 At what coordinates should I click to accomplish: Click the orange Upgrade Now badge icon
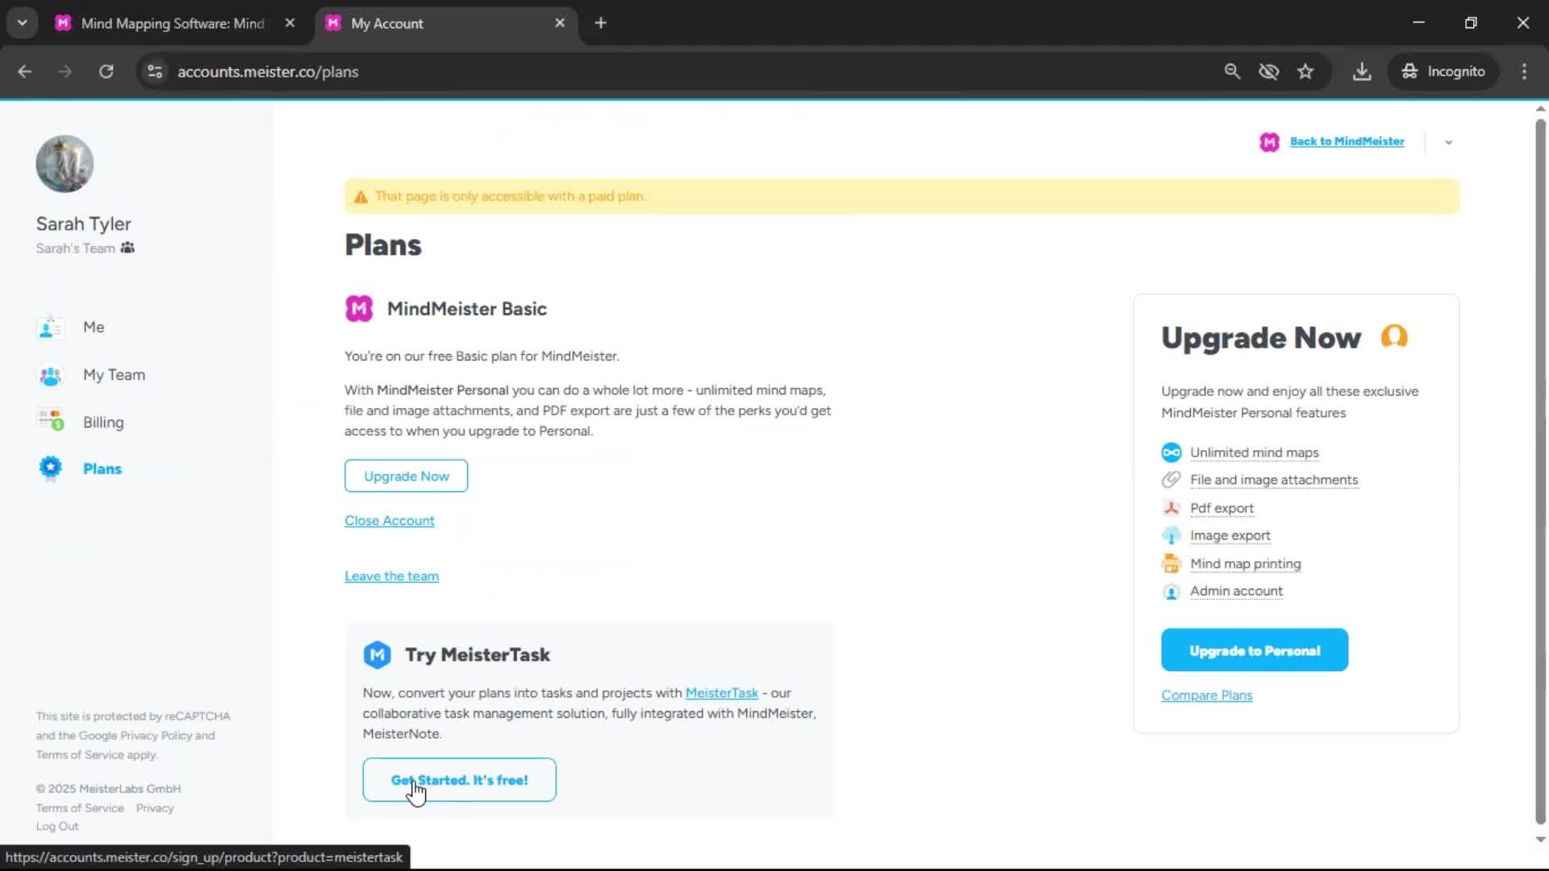[1394, 336]
